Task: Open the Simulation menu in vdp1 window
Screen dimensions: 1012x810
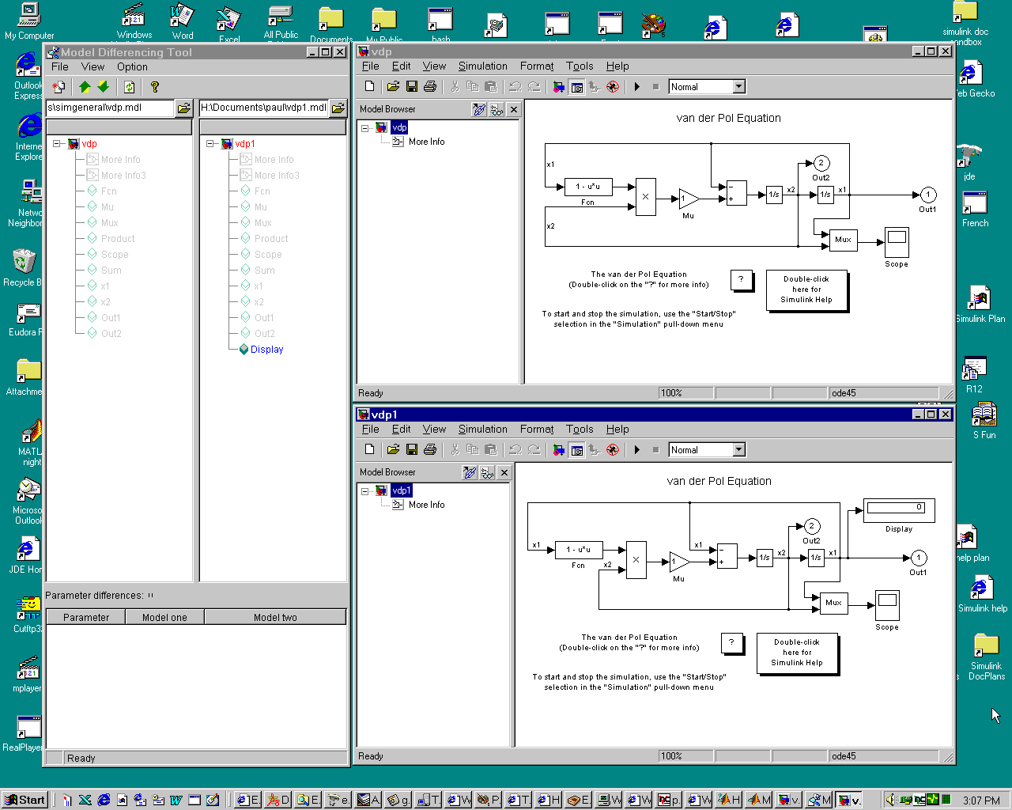Action: [482, 430]
